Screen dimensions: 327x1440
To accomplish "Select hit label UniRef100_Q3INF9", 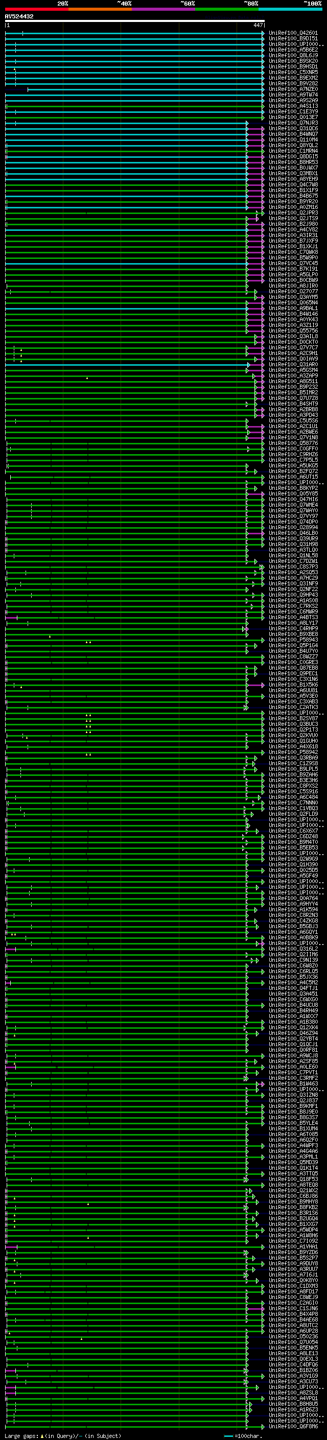I will 293,583.
